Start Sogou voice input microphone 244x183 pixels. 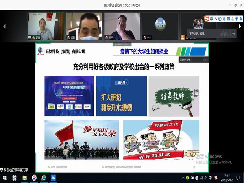(224, 19)
